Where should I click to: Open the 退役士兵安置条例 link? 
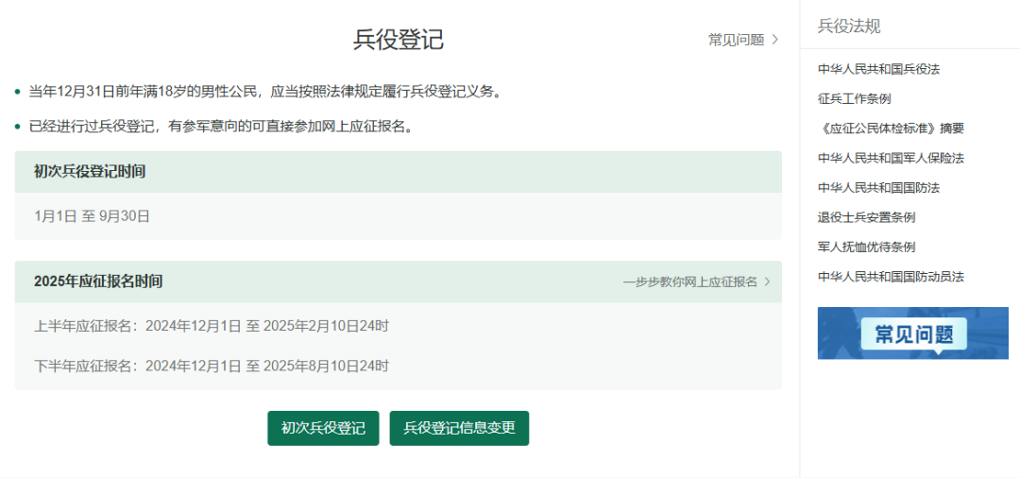pyautogui.click(x=866, y=217)
